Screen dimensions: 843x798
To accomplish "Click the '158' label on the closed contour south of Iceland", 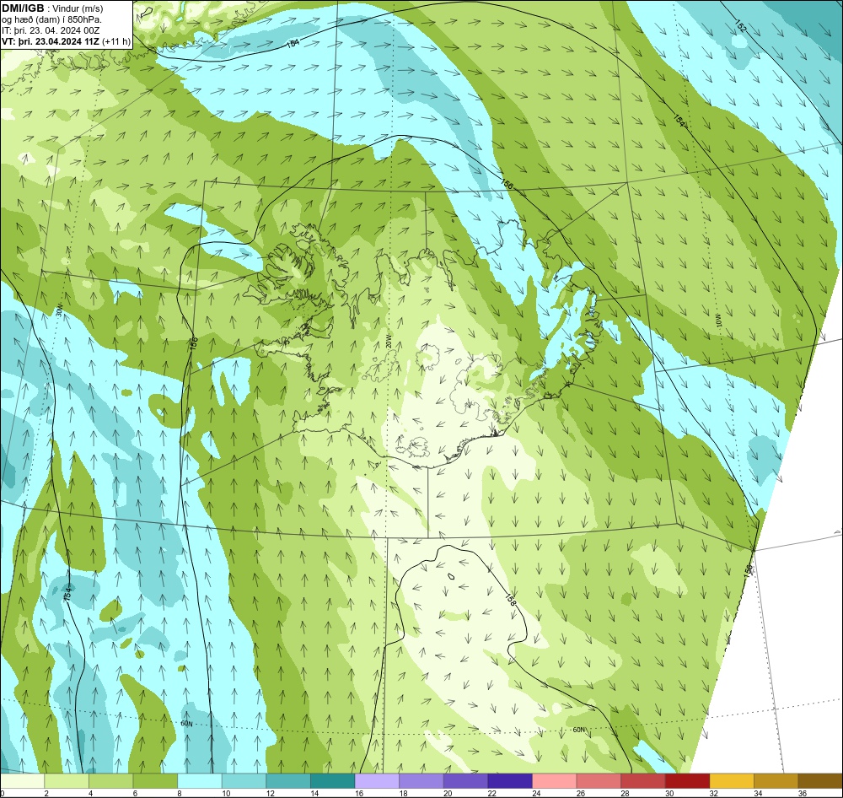I will pos(510,600).
